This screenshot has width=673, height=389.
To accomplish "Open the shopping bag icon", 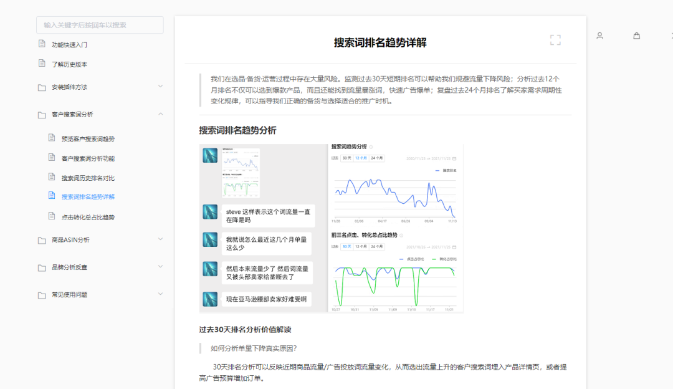I will pyautogui.click(x=636, y=36).
